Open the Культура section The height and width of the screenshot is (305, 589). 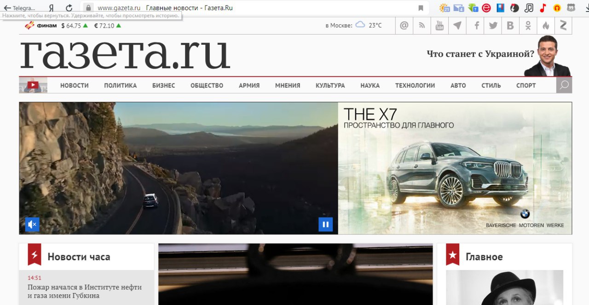coord(330,85)
